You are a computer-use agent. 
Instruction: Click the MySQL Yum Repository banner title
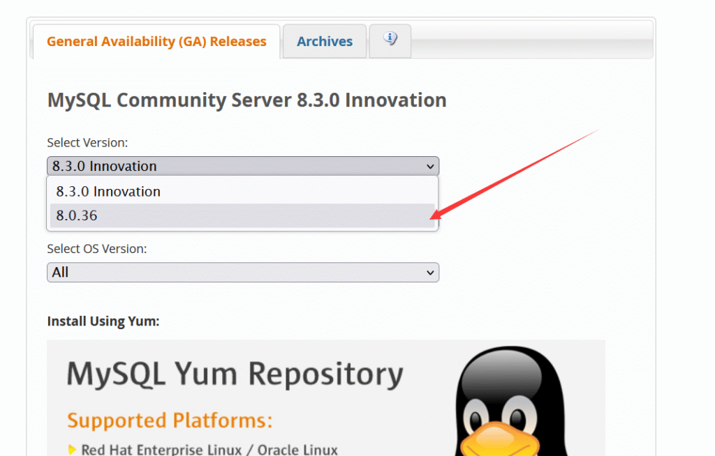[235, 374]
